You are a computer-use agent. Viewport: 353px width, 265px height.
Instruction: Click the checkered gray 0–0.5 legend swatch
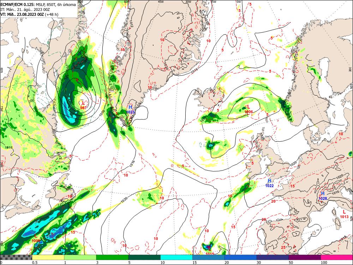[x=16, y=257]
